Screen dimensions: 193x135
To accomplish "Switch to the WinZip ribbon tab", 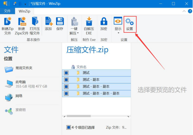I will point(24,11).
